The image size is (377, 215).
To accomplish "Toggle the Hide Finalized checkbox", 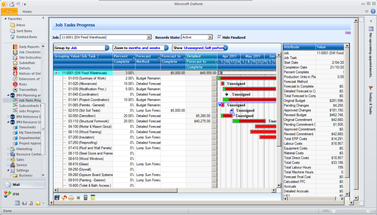I will [219, 37].
